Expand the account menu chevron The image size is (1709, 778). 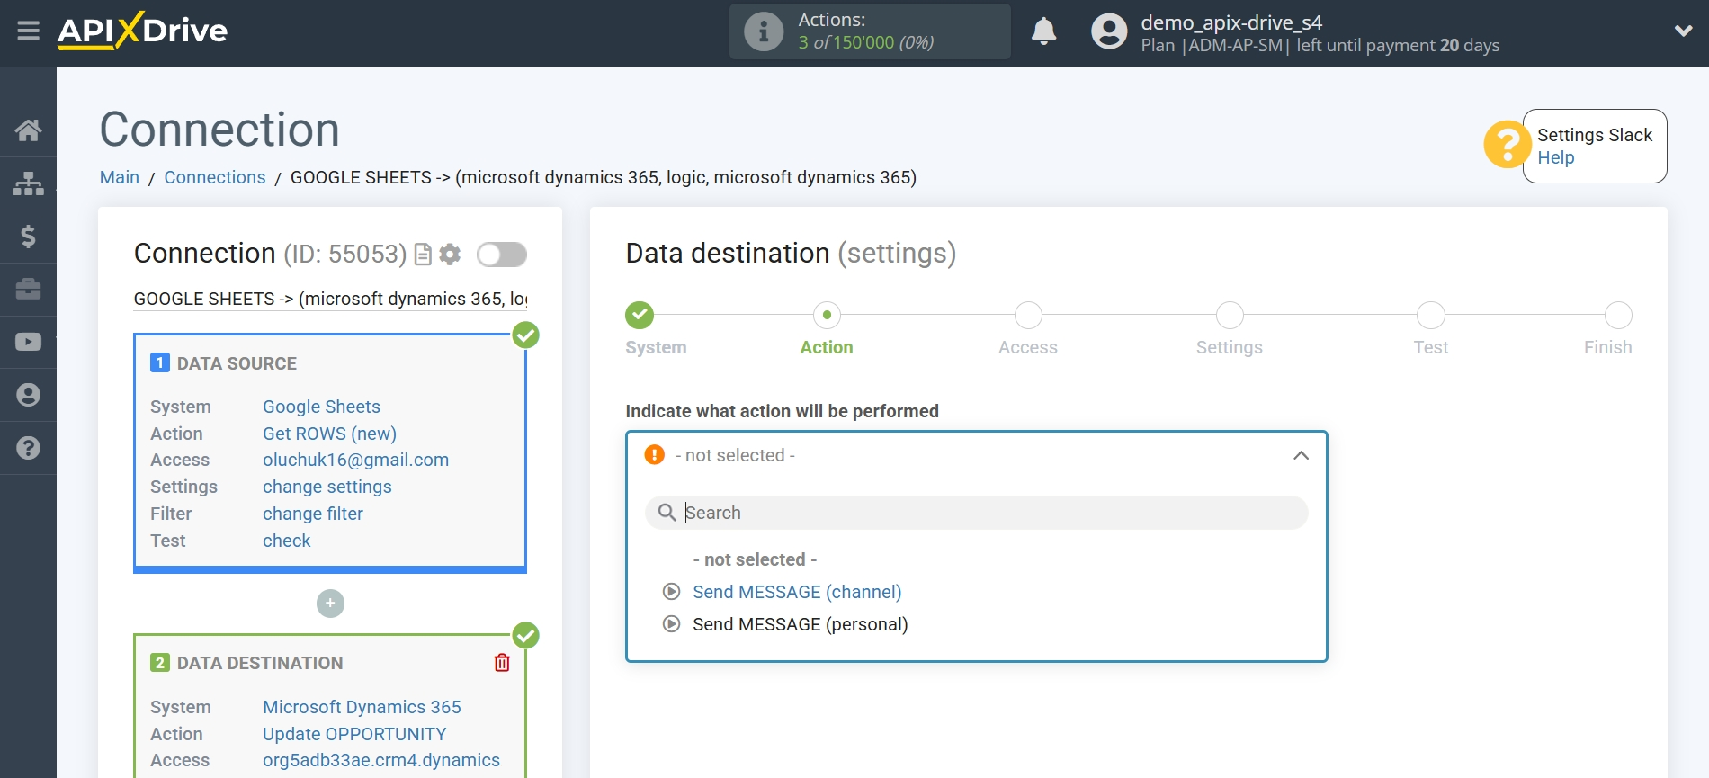(1683, 31)
